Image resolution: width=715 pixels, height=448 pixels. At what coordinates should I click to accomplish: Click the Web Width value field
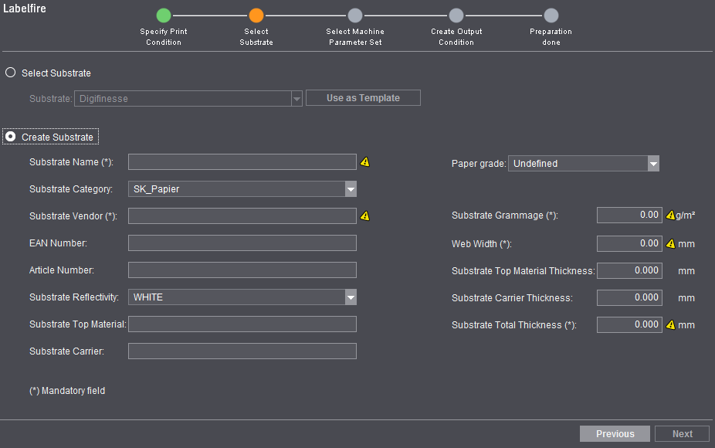629,243
